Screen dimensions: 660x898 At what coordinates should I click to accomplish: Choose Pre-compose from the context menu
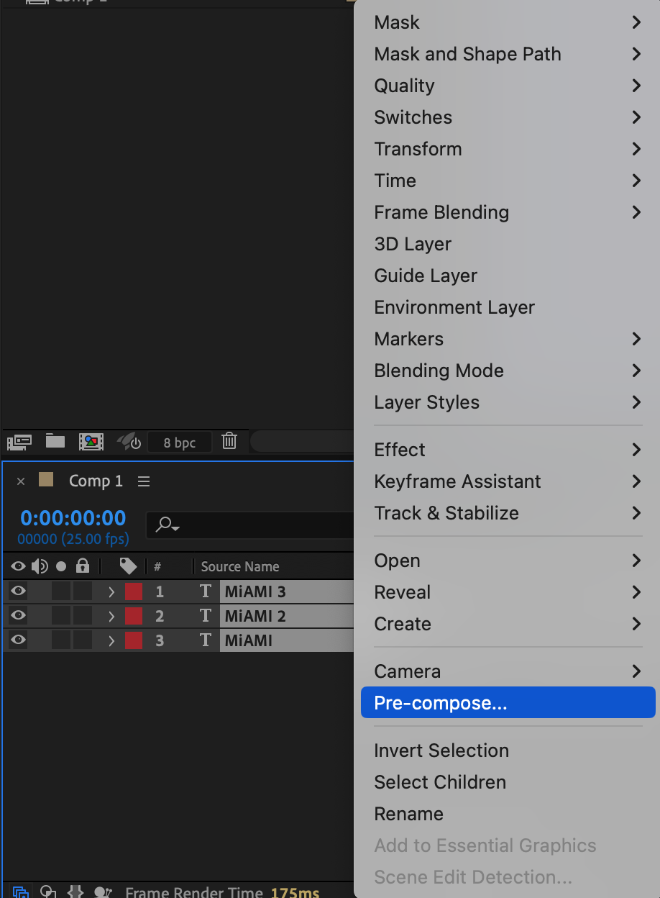440,703
